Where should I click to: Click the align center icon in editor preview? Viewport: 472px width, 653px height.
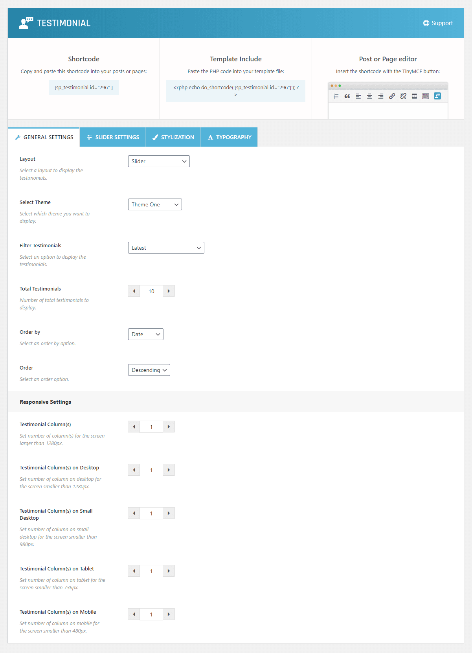tap(369, 96)
